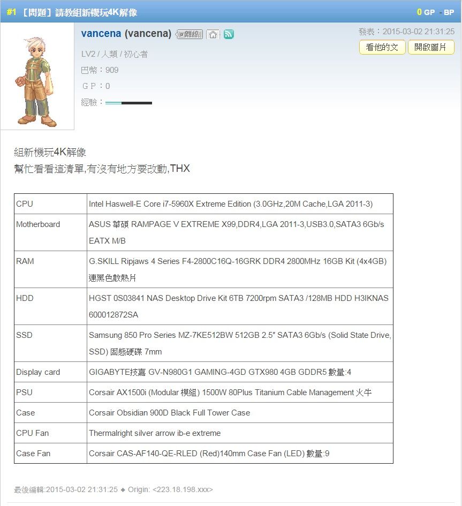This screenshot has height=506, width=462.
Task: Select the Corsair Obsidian 900D cell
Action: (x=240, y=412)
